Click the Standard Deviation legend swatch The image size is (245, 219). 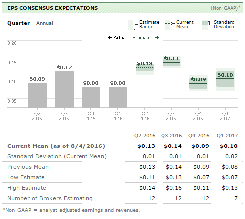pos(205,25)
